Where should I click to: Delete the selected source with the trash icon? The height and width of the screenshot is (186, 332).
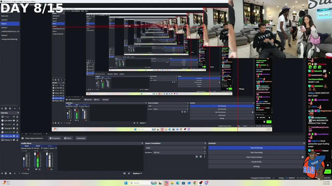(6, 173)
